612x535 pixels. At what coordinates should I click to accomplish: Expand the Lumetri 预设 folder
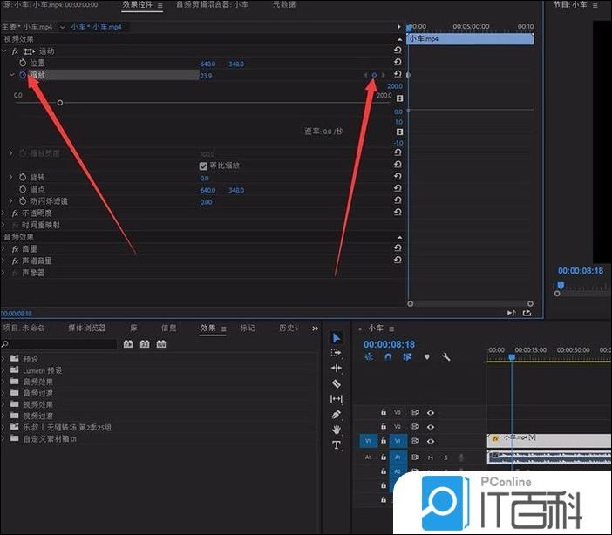(x=5, y=369)
